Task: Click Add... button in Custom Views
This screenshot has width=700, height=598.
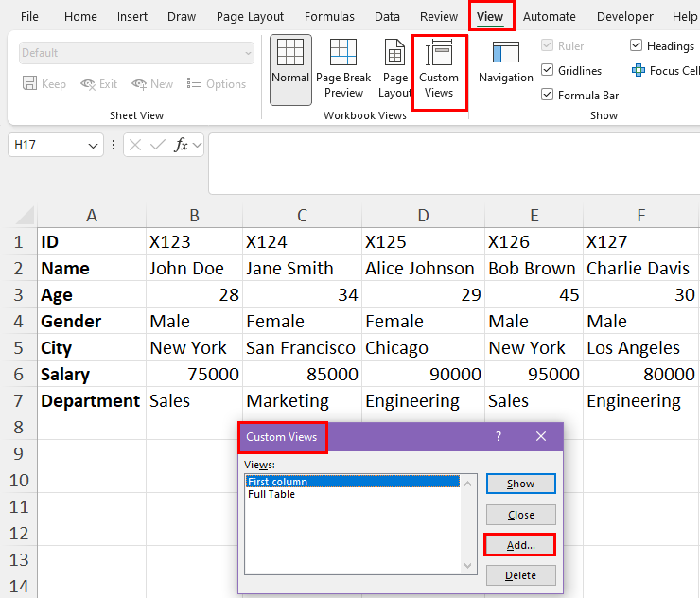Action: click(x=520, y=545)
